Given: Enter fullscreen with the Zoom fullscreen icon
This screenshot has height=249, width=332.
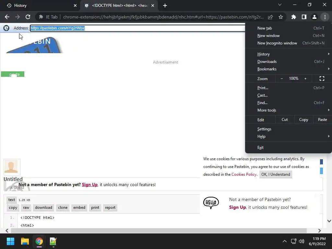Looking at the screenshot, I should (x=322, y=78).
